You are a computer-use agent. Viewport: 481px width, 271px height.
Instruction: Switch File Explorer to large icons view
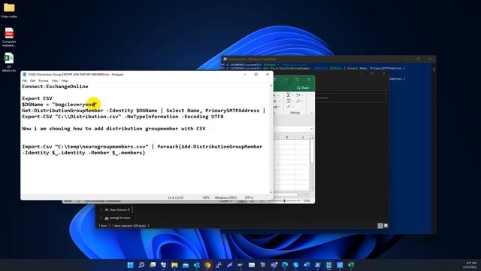point(386,226)
